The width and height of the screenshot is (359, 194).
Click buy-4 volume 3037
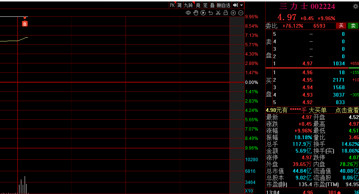[x=338, y=95]
